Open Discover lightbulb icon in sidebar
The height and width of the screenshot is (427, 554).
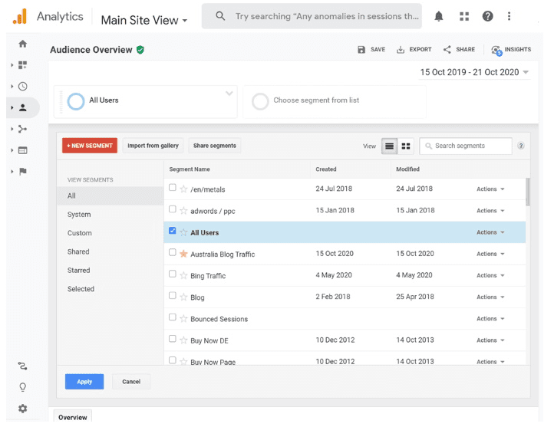[22, 387]
